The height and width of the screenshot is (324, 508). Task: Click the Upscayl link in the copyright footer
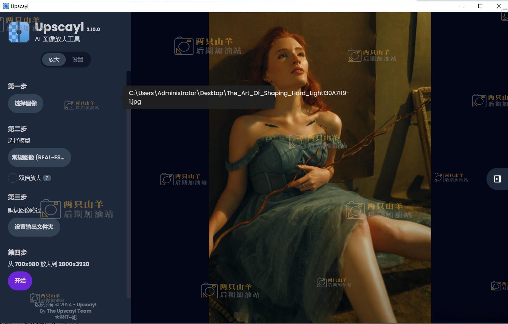pyautogui.click(x=86, y=305)
